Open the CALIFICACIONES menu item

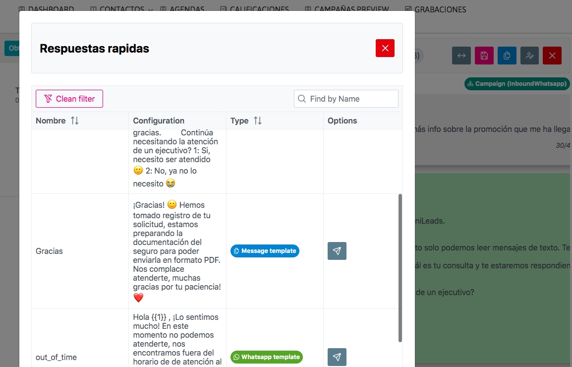pyautogui.click(x=255, y=9)
